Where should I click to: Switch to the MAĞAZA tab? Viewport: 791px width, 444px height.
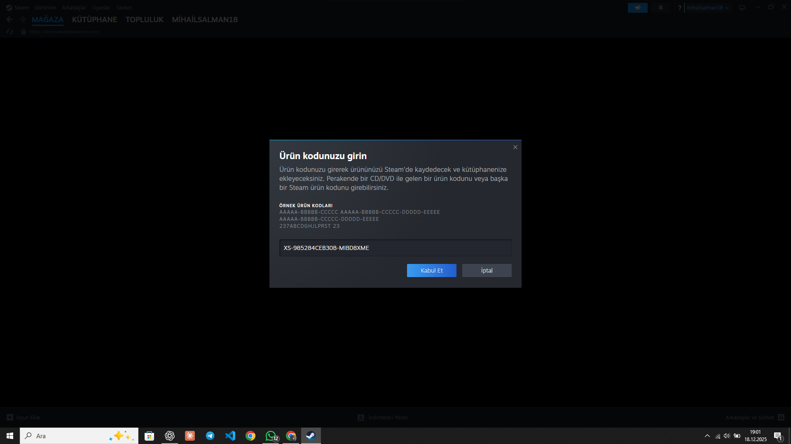(x=48, y=20)
